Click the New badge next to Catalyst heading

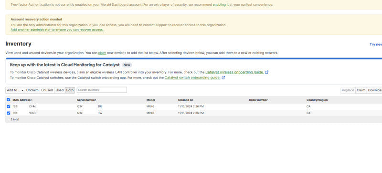(127, 65)
